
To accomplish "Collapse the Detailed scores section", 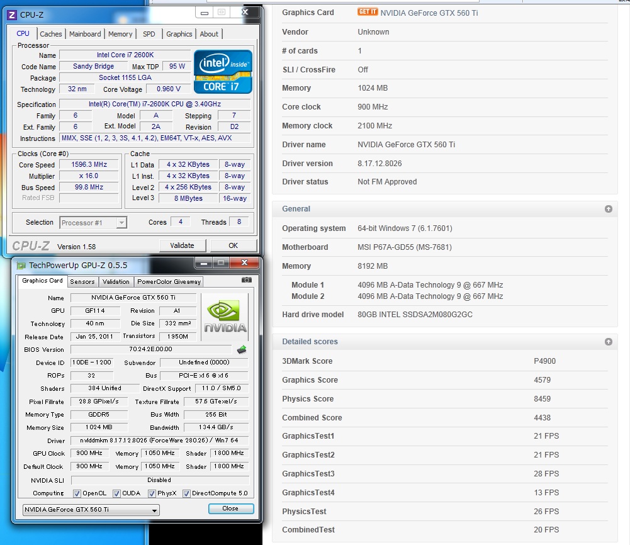I will click(x=608, y=342).
